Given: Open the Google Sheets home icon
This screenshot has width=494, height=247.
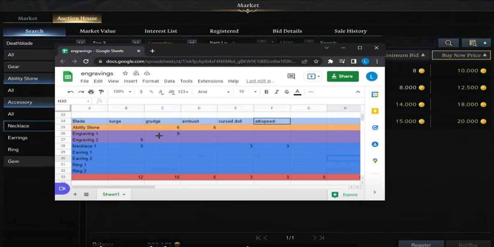Looking at the screenshot, I should pos(68,77).
